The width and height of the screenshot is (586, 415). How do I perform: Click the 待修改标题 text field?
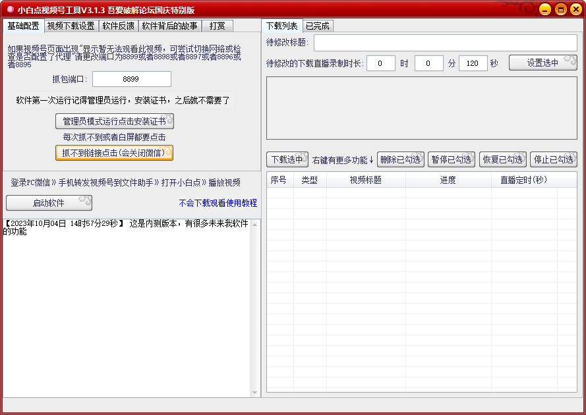445,43
